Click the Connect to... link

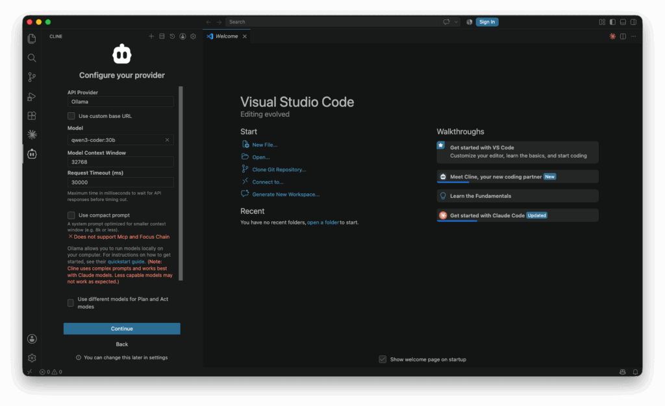[x=268, y=182]
